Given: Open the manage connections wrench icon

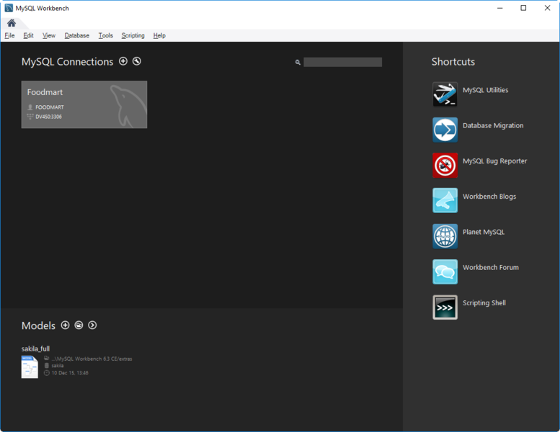Looking at the screenshot, I should coord(137,61).
